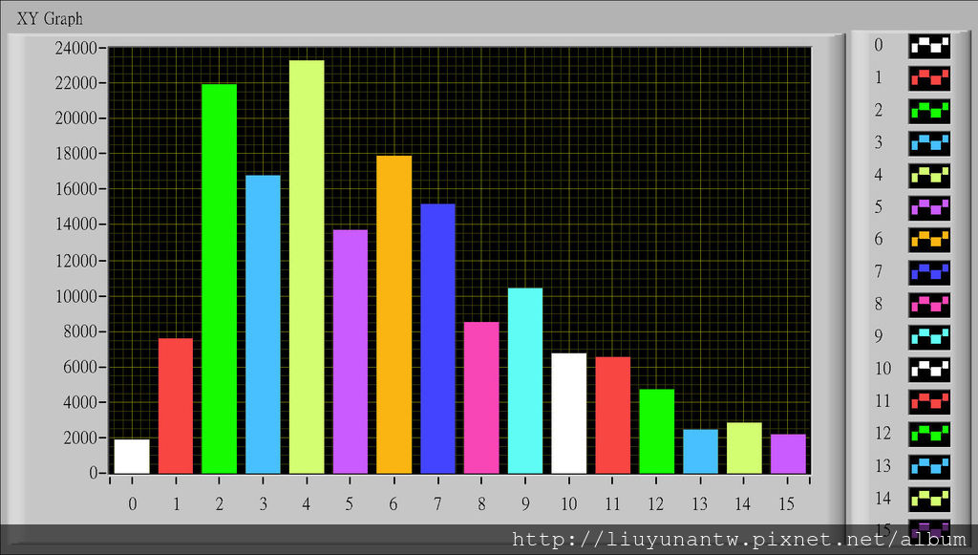Click the white bar at x 10

tap(569, 414)
